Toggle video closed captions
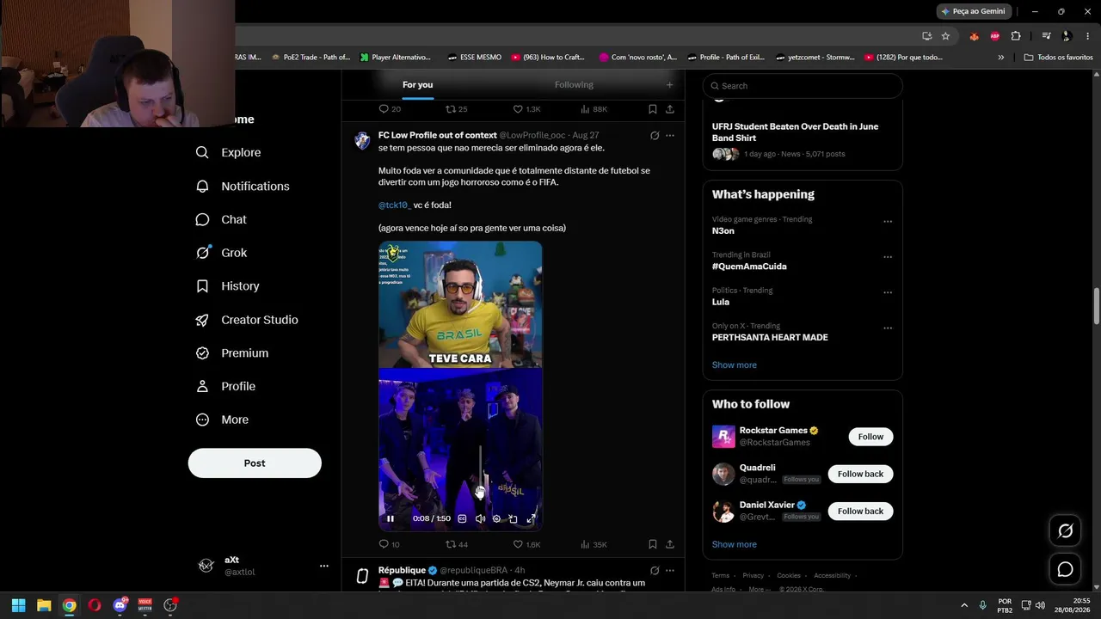 [462, 518]
